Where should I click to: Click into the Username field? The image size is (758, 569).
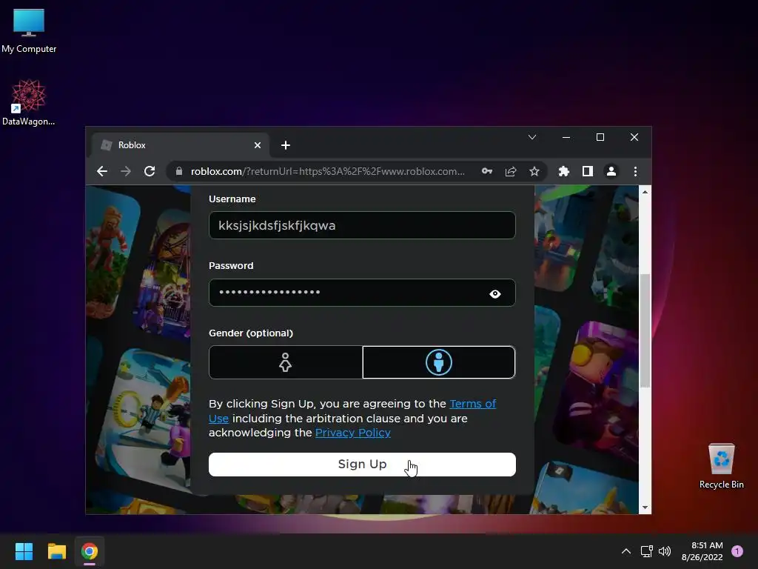point(362,225)
